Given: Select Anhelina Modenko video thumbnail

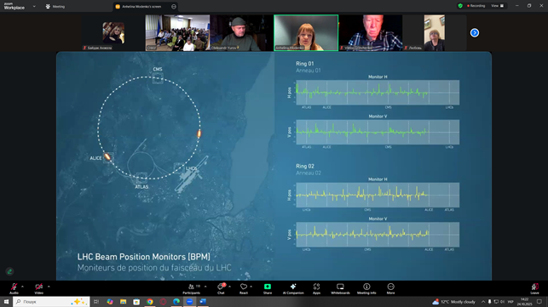Looking at the screenshot, I should pos(306,33).
